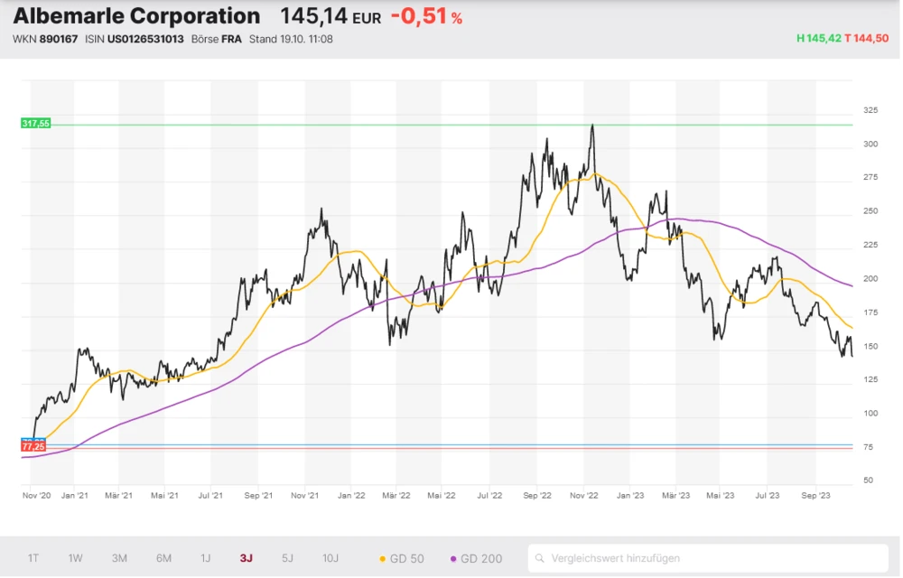Click the -0,51 % change value
The width and height of the screenshot is (903, 578).
click(426, 16)
